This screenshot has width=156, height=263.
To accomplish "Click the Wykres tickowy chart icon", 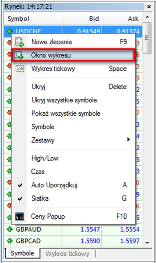I will (20, 69).
